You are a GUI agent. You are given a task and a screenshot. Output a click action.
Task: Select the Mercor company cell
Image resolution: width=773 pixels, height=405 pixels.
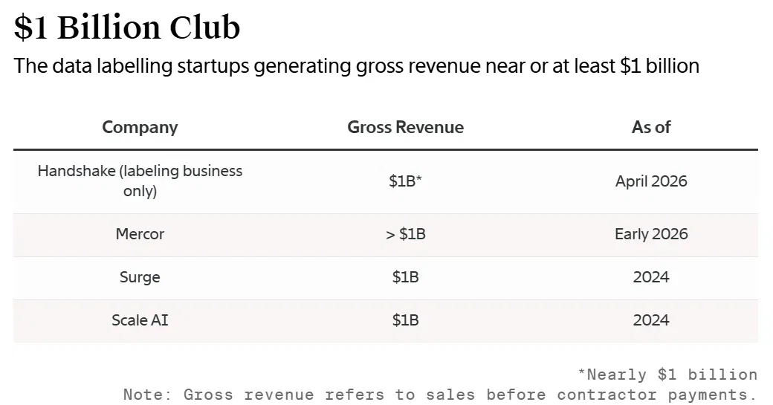[140, 234]
